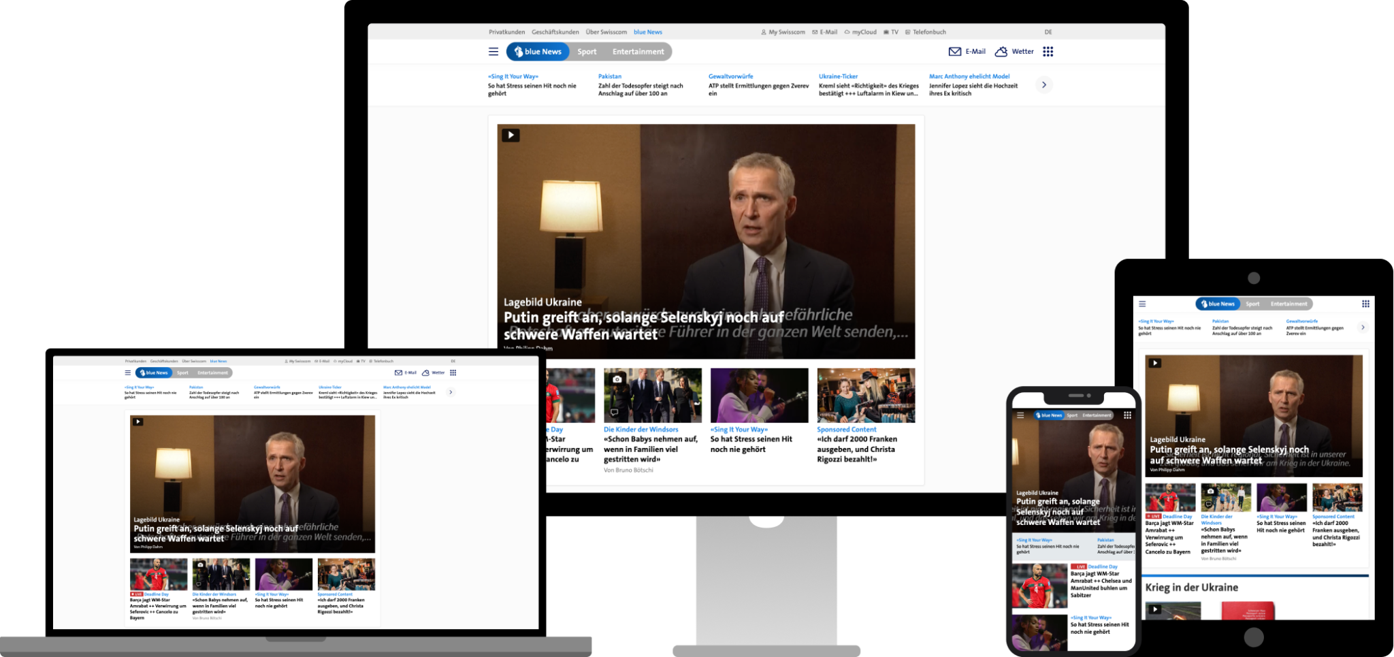Open the Wetter weather icon
Viewport: 1394px width, 657px height.
click(1001, 51)
